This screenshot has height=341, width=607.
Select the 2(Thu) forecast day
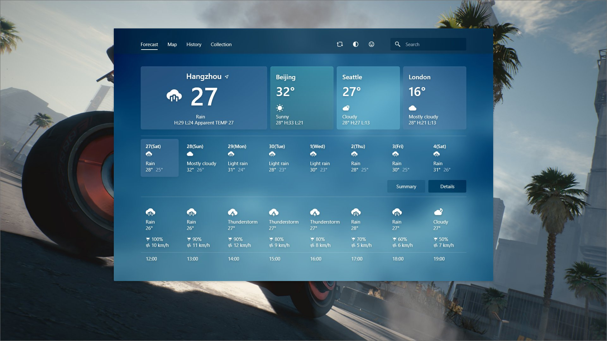[x=365, y=158]
